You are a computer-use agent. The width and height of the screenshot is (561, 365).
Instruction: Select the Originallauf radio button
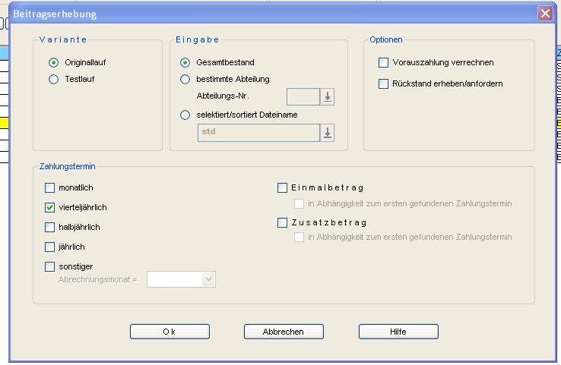(x=53, y=63)
